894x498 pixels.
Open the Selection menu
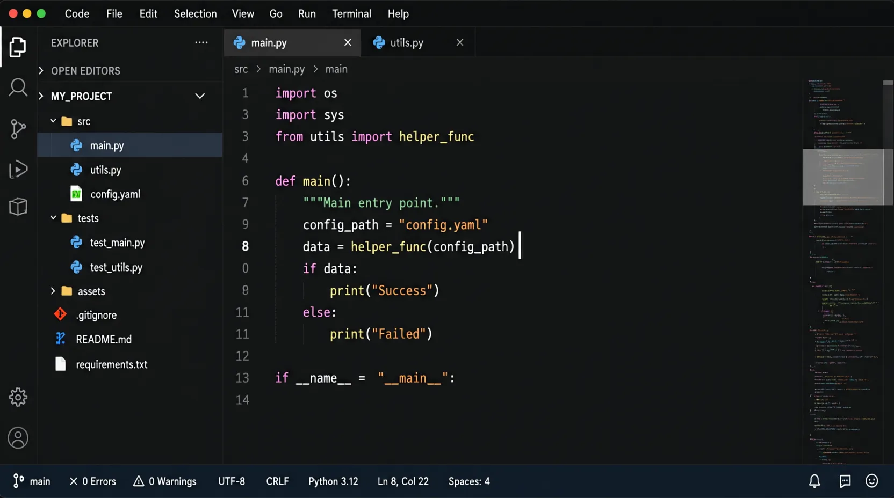coord(195,13)
